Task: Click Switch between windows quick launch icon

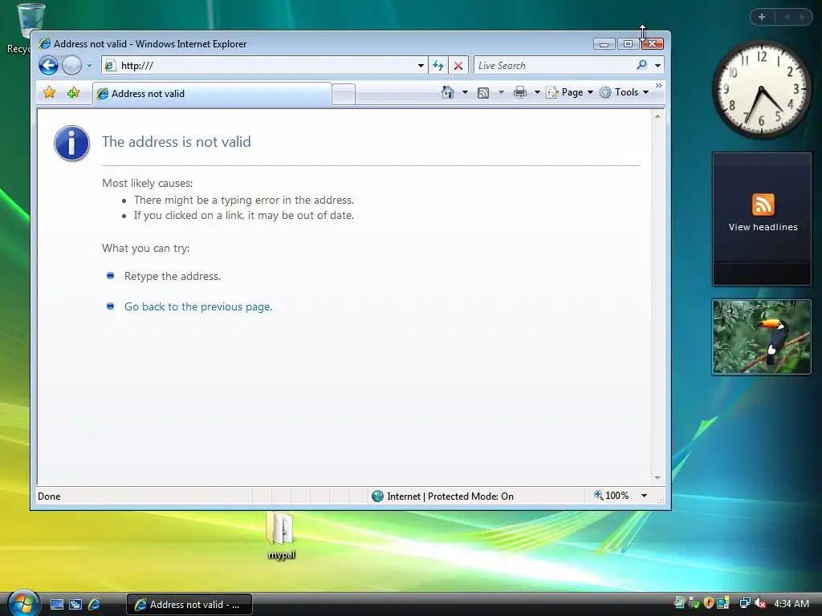Action: (x=75, y=604)
